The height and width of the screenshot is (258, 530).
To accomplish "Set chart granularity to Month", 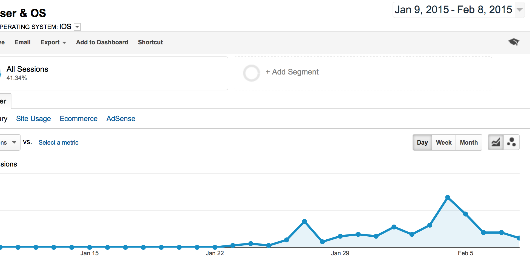I will (469, 142).
